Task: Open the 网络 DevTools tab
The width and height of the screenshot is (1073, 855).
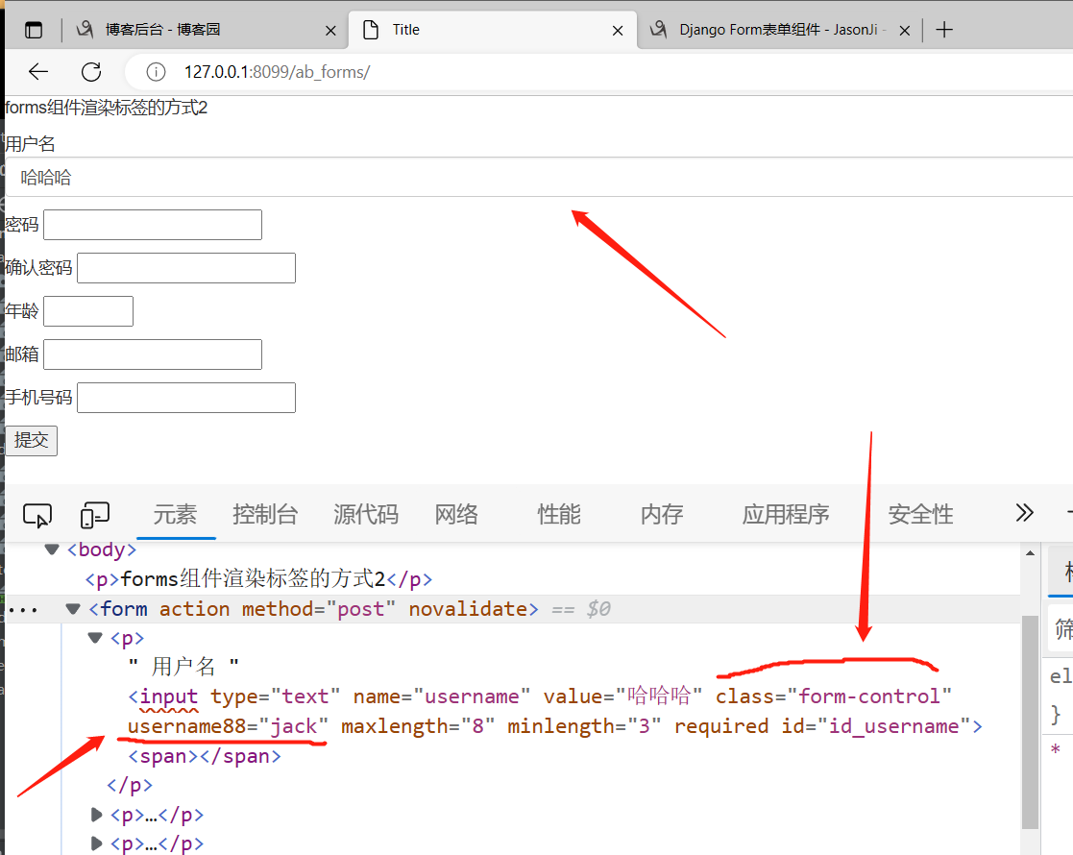Action: [455, 514]
